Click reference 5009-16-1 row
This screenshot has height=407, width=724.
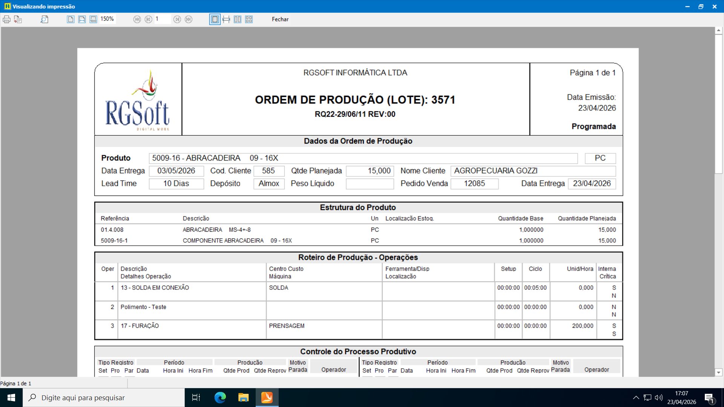pos(358,241)
